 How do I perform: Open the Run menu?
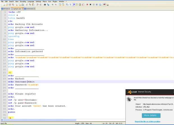coord(50,2)
